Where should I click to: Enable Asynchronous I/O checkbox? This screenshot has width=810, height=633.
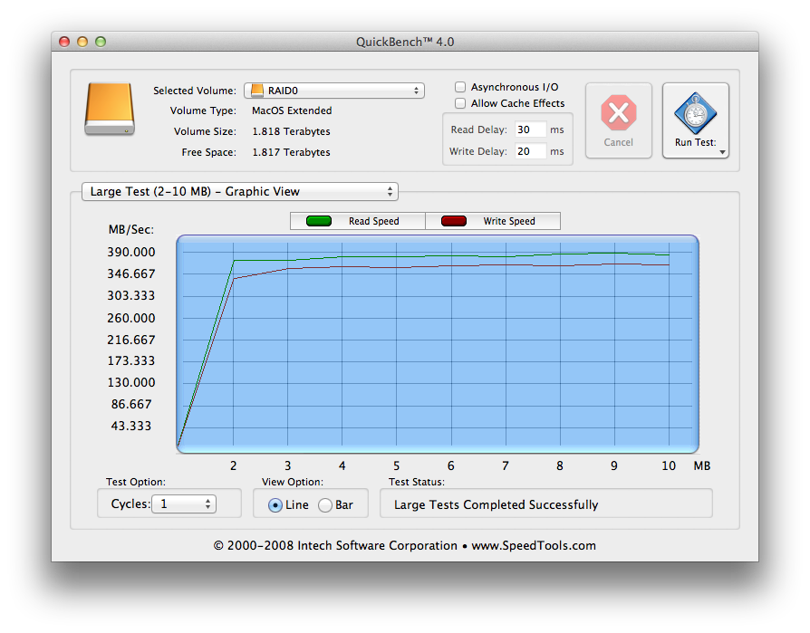pyautogui.click(x=460, y=87)
